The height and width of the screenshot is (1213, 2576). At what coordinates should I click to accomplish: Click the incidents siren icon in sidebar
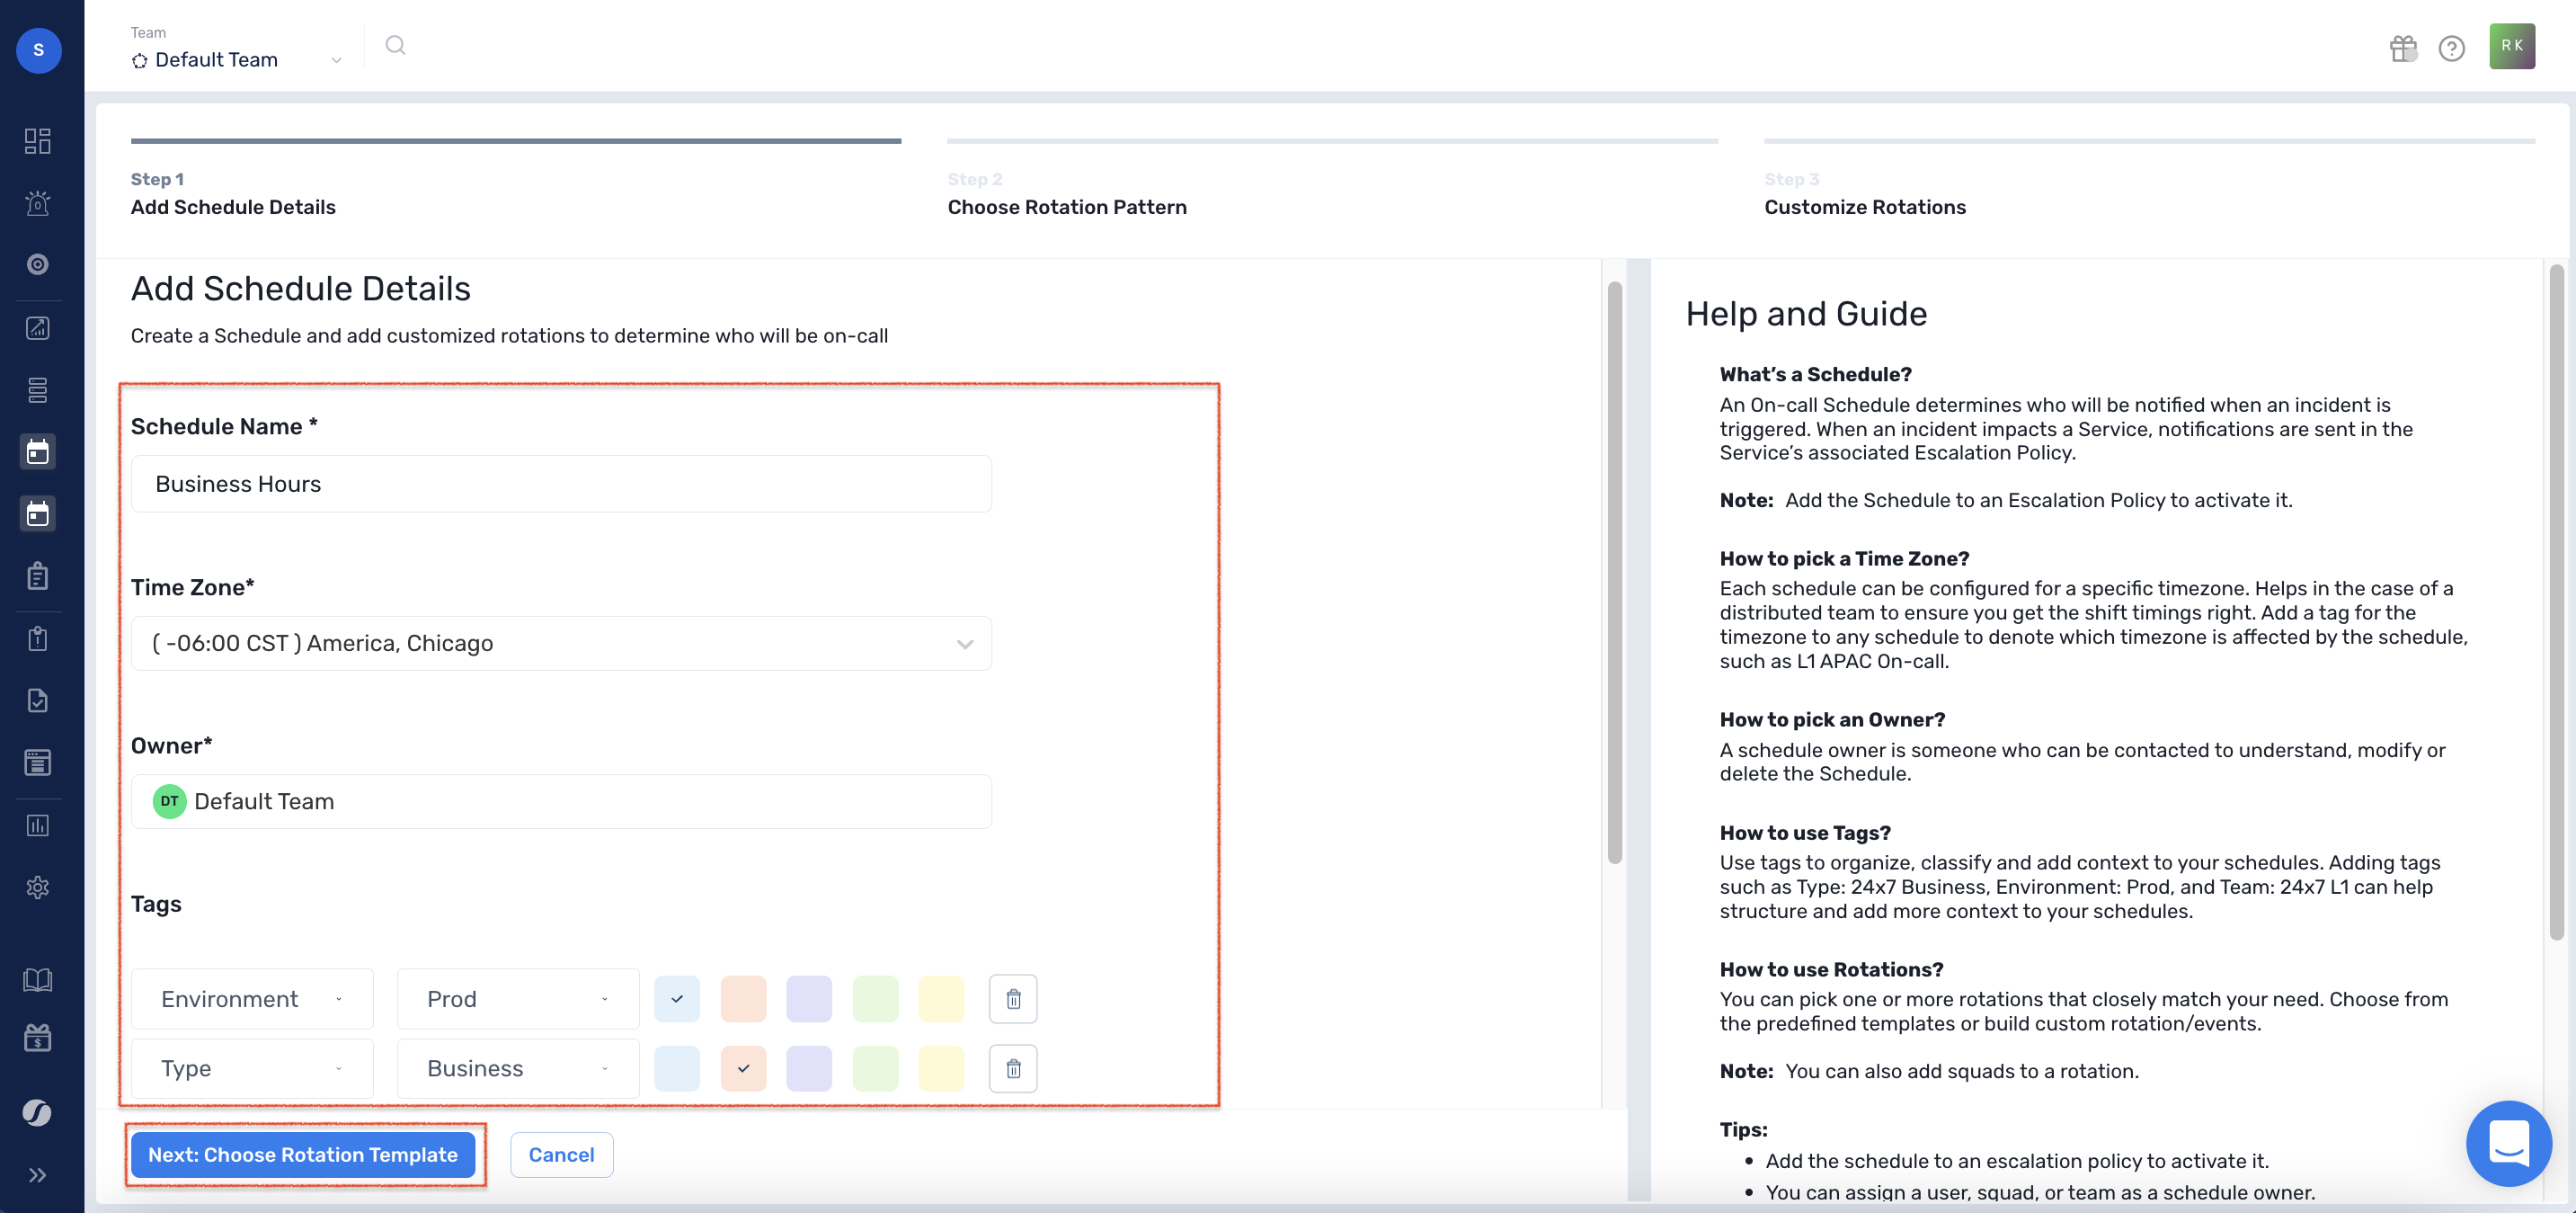(38, 203)
